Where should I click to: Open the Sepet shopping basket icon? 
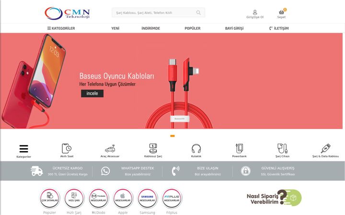coord(281,12)
